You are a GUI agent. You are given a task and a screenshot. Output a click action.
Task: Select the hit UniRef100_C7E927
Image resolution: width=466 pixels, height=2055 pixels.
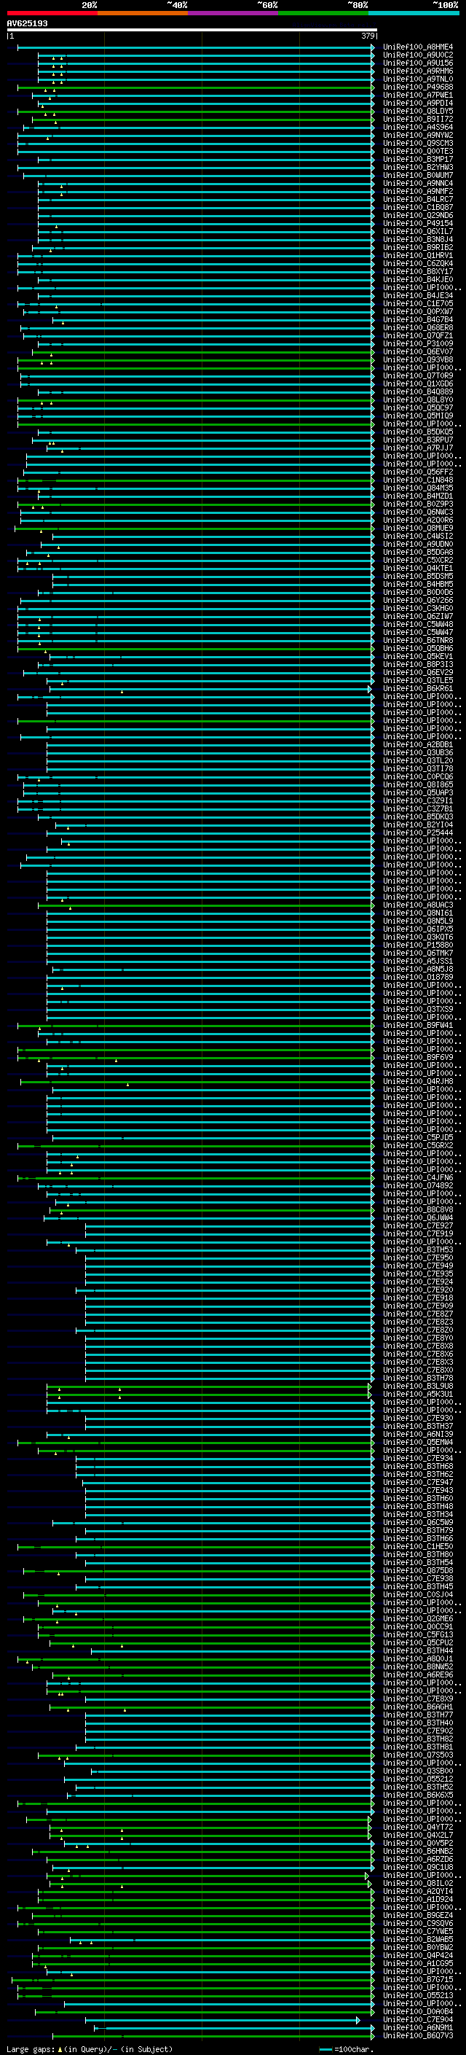click(x=417, y=1225)
